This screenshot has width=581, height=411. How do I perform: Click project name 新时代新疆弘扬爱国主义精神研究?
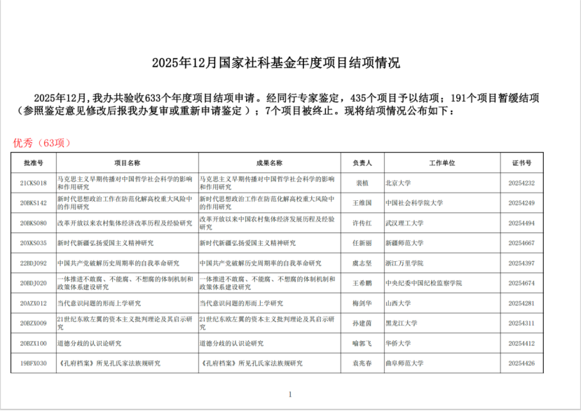(x=105, y=243)
